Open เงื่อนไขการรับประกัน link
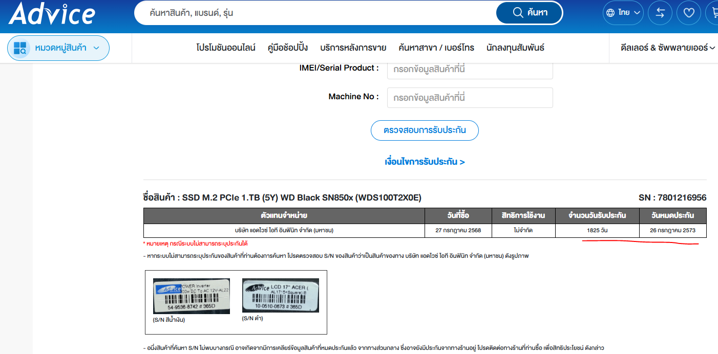Screen dimensions: 718x354 tap(425, 162)
